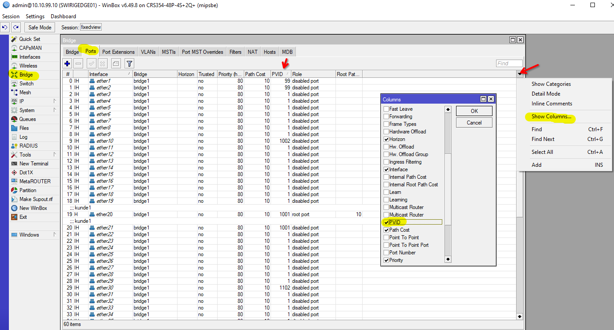Check the Ingress Filtering column checkbox

tap(386, 162)
